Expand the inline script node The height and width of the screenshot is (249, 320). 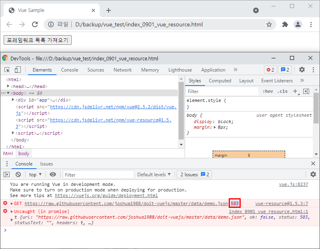[13, 133]
